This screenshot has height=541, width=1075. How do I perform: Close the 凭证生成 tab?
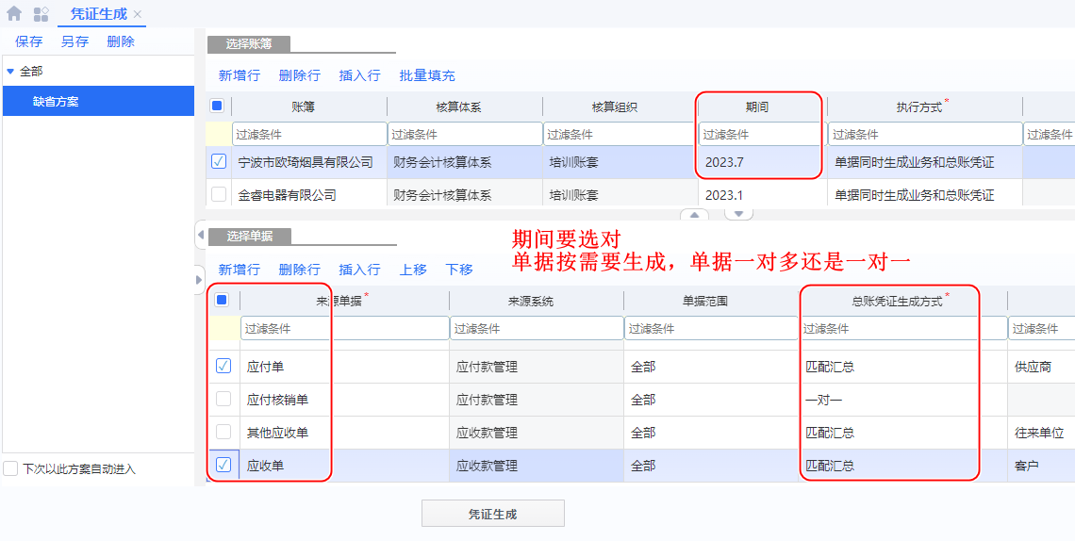pyautogui.click(x=138, y=14)
